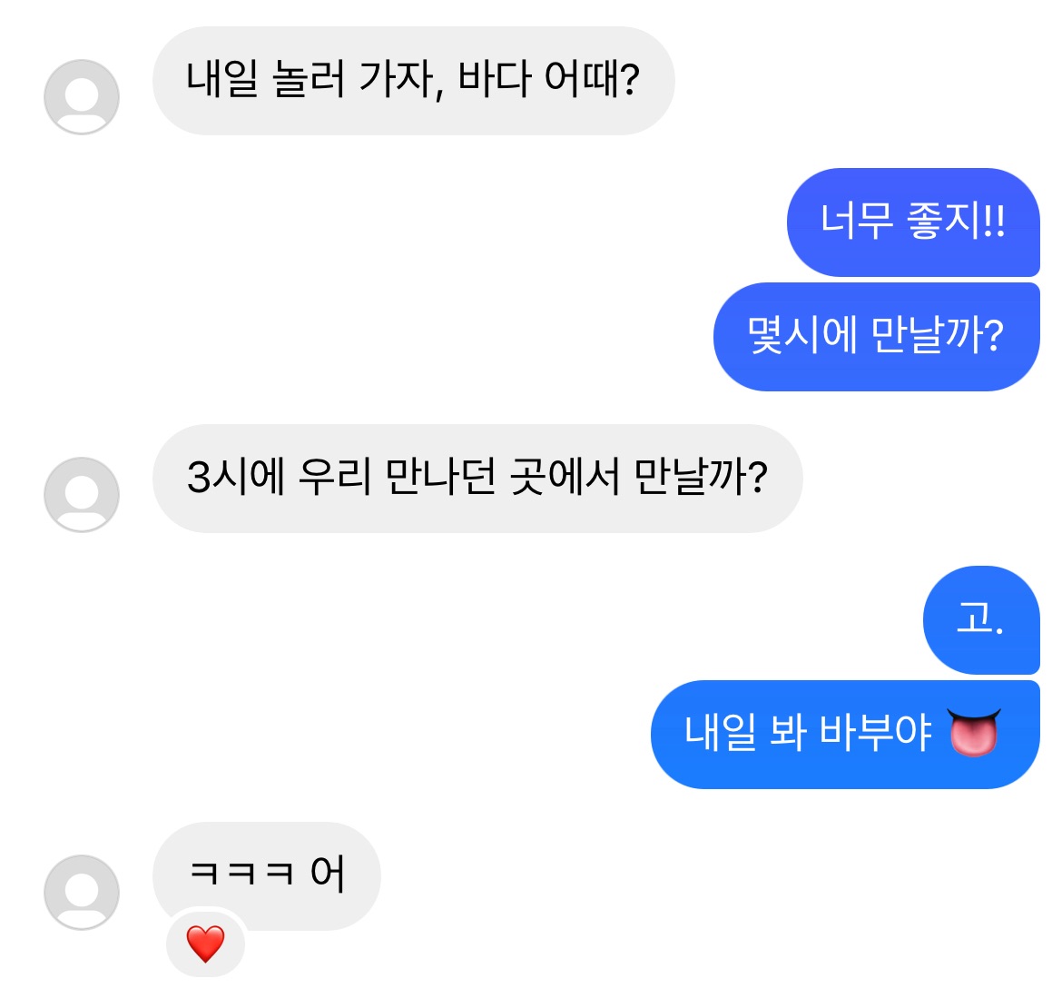
Task: Tap the tongue-out emoji in the blue bubble
Action: point(973,733)
